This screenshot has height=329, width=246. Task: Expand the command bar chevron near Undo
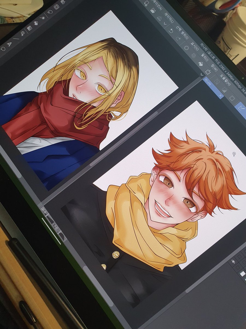(x=165, y=24)
